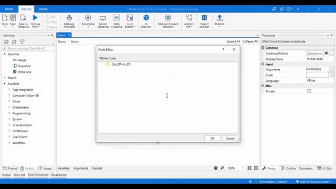The image size is (336, 189).
Task: Click the Cut command
Action: click(x=51, y=16)
